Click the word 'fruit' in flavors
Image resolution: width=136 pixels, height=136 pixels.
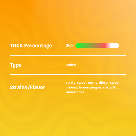click(x=116, y=87)
